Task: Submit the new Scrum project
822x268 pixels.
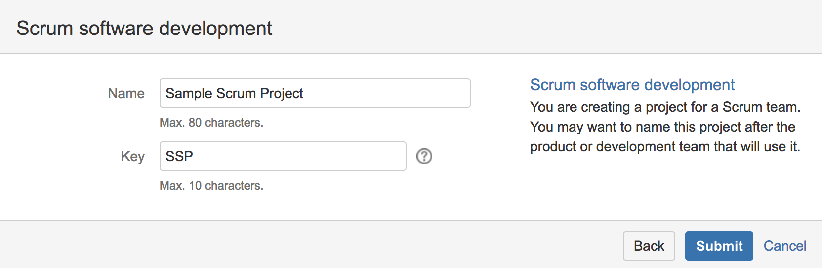Action: pyautogui.click(x=719, y=246)
